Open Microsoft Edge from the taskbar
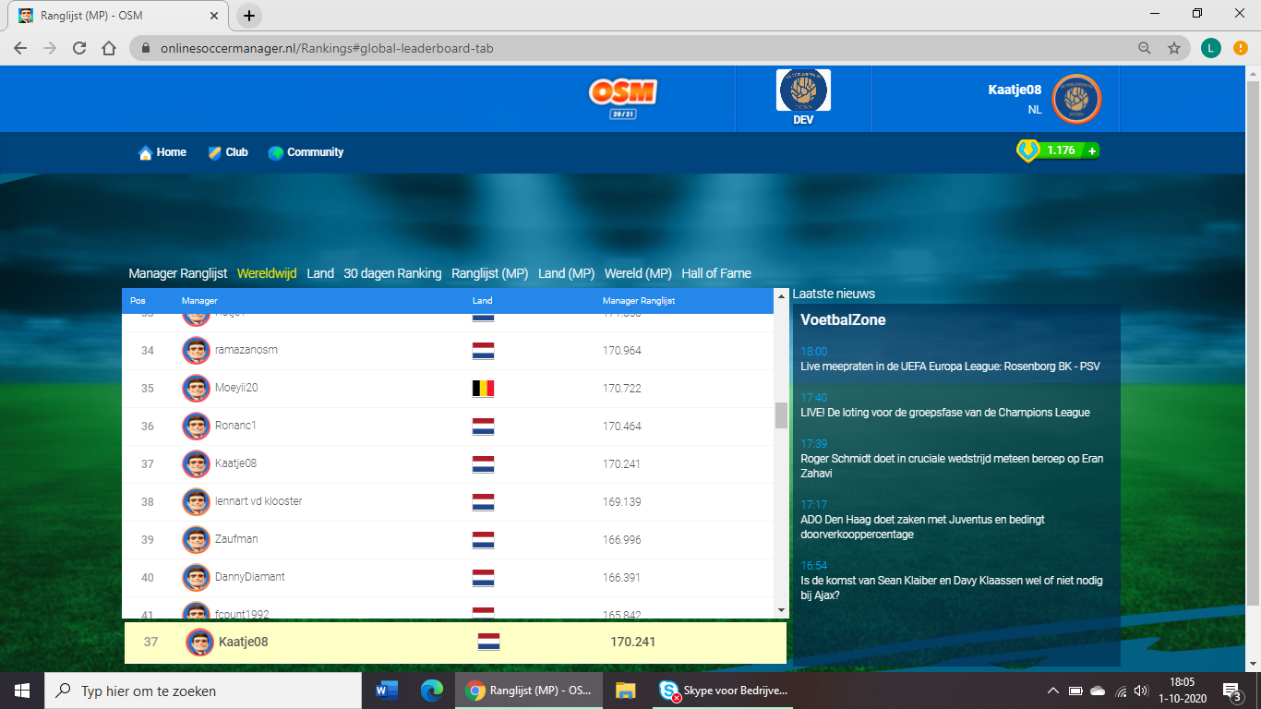 point(432,691)
